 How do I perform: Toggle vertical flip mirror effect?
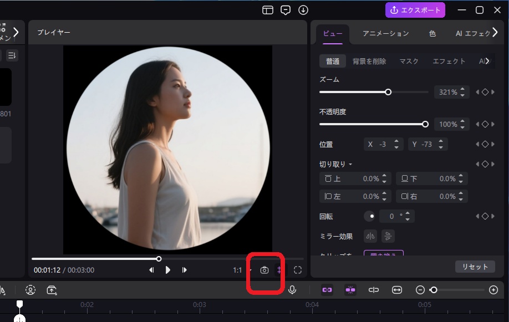point(388,236)
